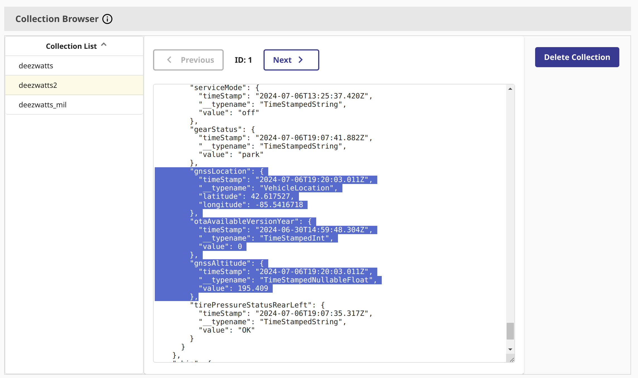Screen dimensions: 638x378
Task: Click the textarea resize handle corner
Action: point(512,360)
